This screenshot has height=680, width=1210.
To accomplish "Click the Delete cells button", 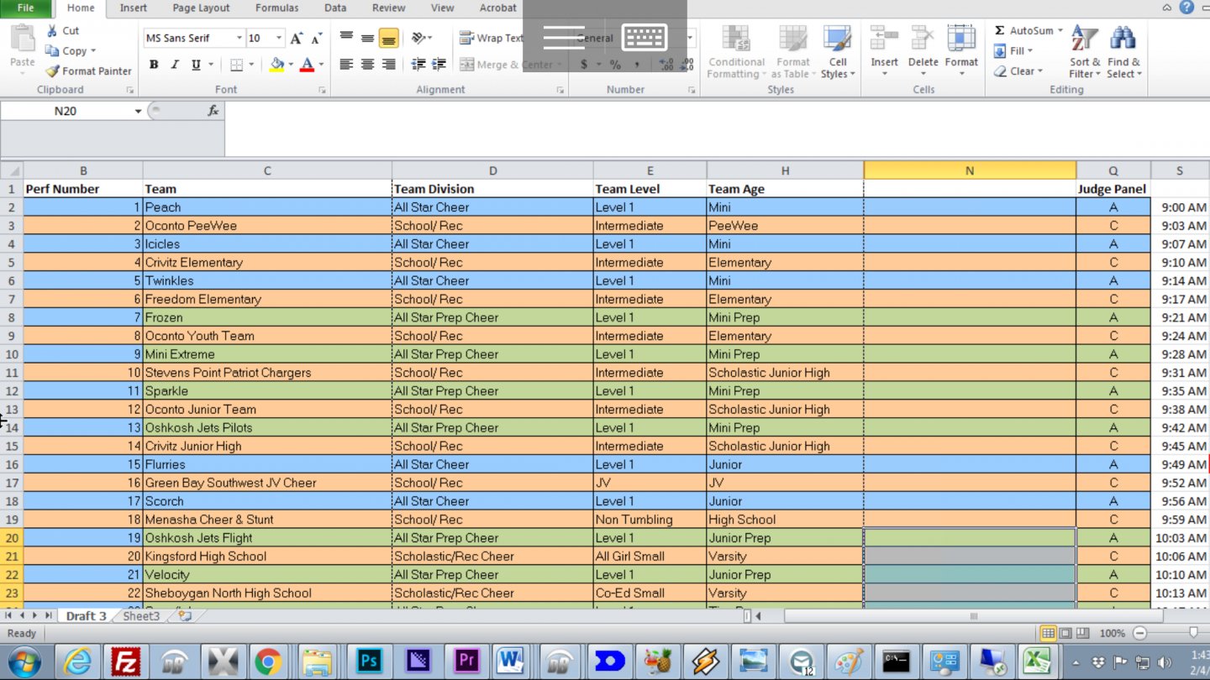I will pos(923,52).
